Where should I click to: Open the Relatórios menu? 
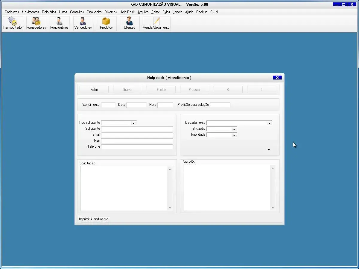tap(49, 12)
